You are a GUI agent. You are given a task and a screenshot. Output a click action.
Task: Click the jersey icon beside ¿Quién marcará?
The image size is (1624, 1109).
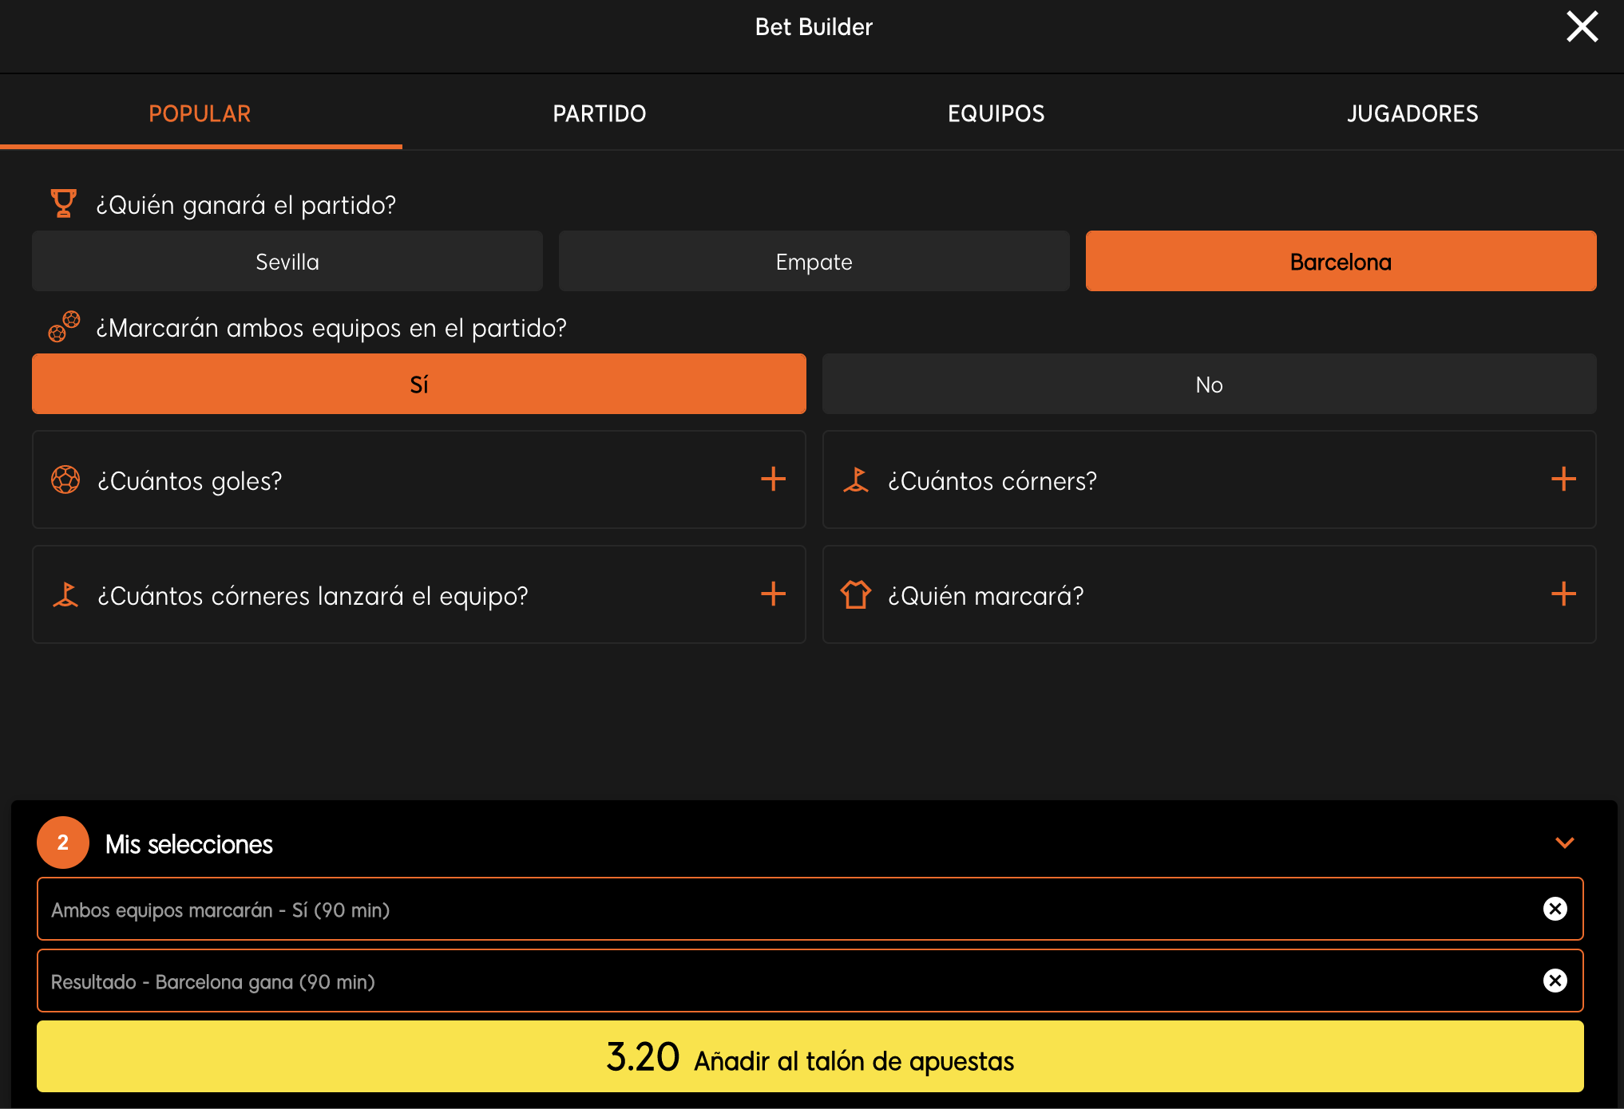pyautogui.click(x=856, y=594)
